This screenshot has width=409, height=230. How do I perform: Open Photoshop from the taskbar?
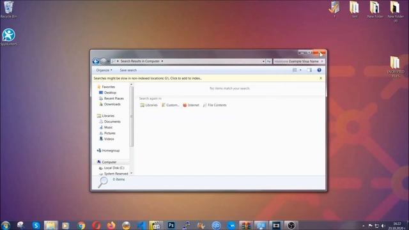tap(171, 226)
